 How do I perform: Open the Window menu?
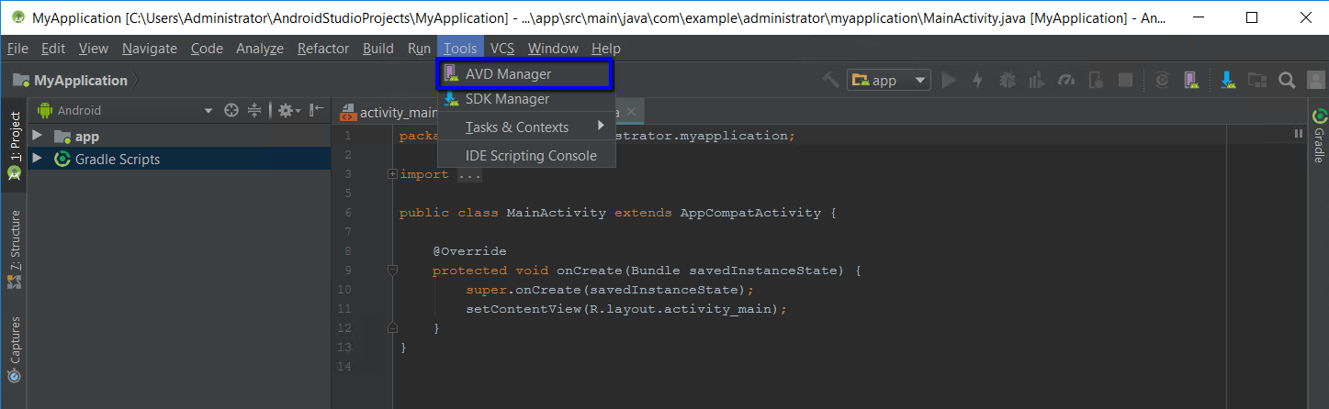coord(553,49)
